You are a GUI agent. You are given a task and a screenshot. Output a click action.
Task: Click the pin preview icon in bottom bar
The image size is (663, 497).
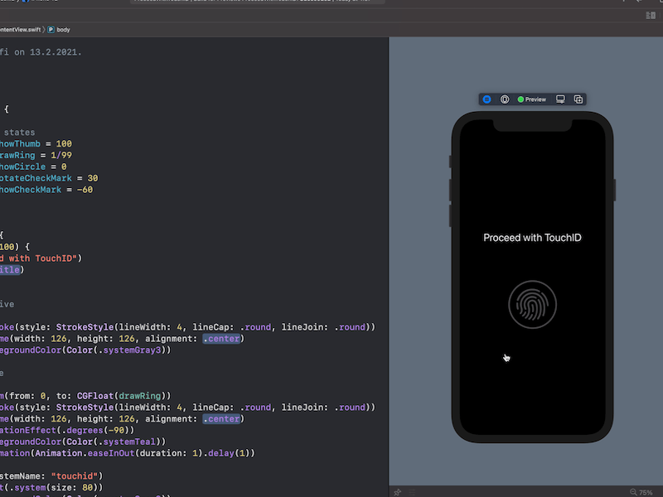397,491
